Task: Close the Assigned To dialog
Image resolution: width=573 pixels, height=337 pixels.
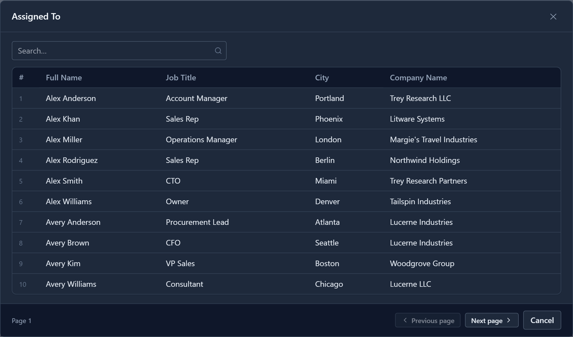Action: click(x=553, y=17)
